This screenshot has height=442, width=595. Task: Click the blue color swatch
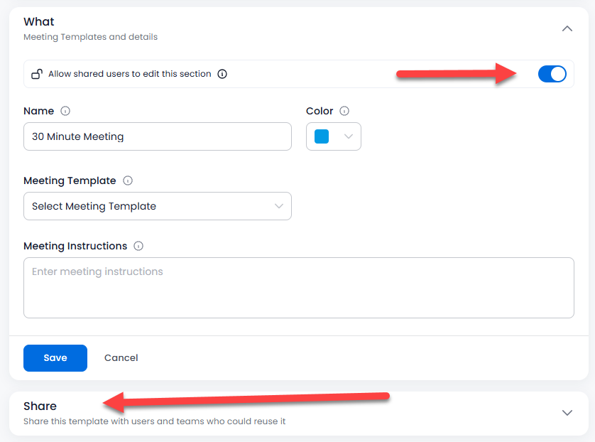tap(322, 137)
